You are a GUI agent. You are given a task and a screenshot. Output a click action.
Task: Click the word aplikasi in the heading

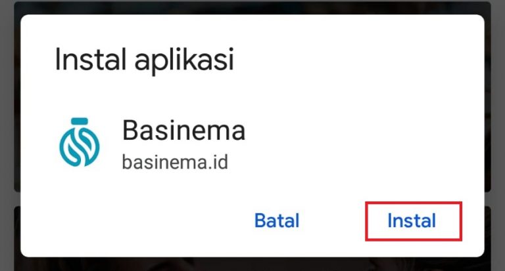pos(184,60)
